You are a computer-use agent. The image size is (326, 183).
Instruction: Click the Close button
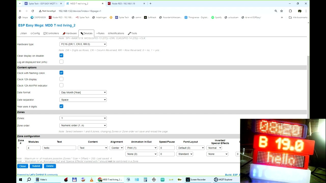point(22,166)
